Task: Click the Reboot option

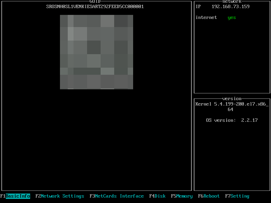Action: click(x=211, y=196)
